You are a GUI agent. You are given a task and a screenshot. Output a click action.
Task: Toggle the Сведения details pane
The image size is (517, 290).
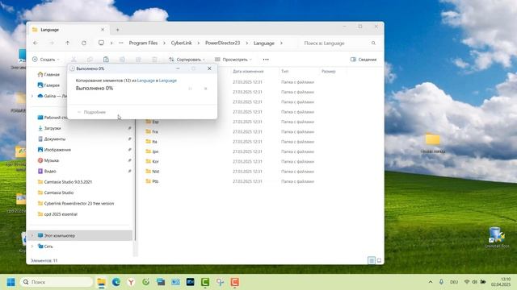[364, 60]
